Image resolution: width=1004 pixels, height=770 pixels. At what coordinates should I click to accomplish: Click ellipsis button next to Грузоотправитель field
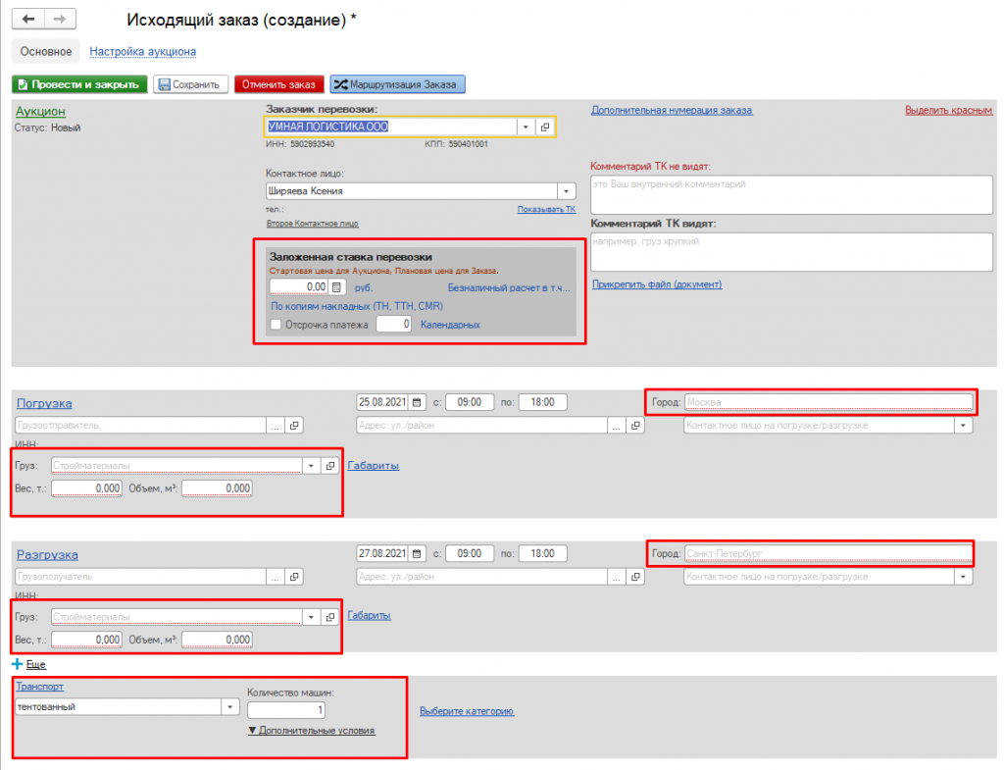275,426
